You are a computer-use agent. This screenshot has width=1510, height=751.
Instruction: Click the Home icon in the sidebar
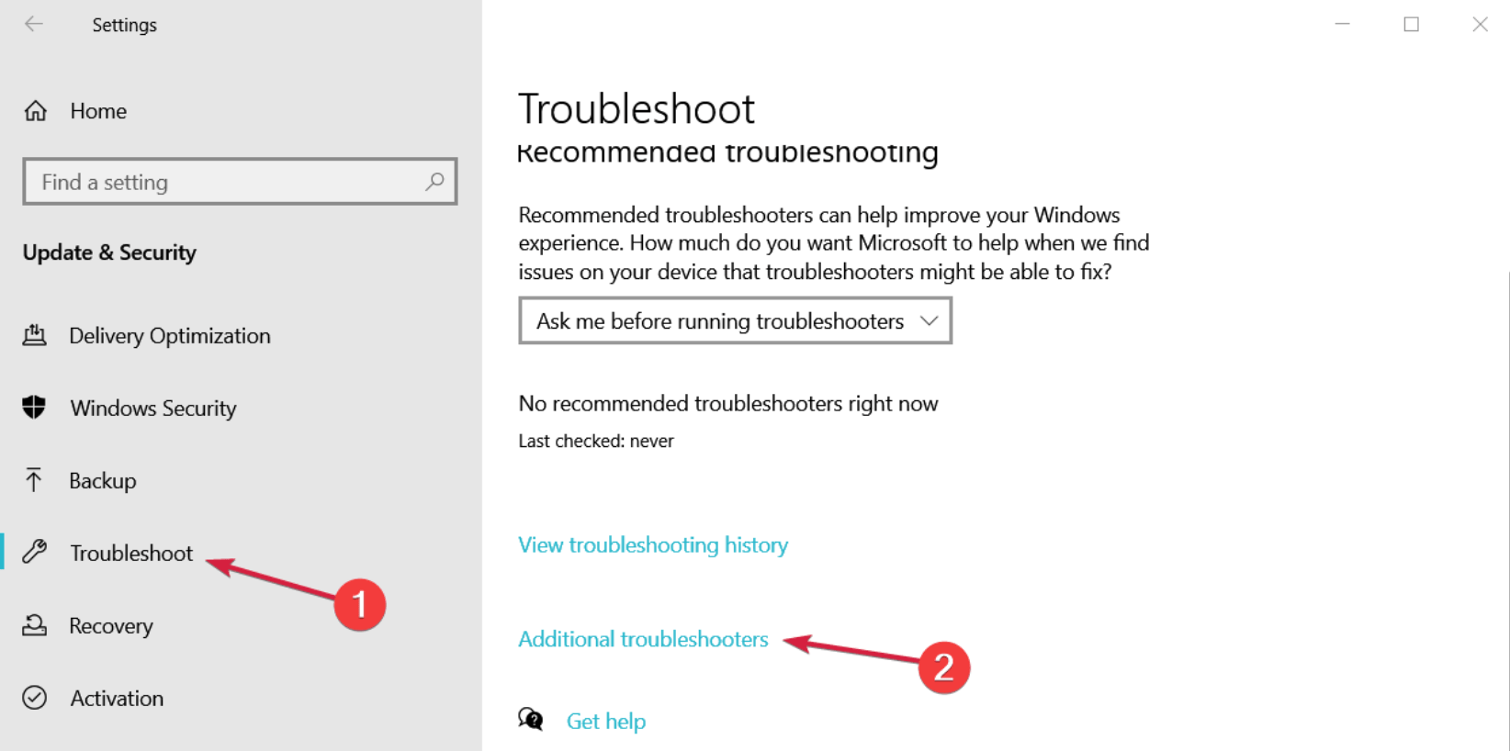[35, 110]
